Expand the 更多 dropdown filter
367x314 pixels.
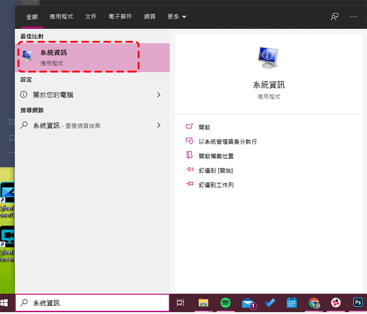coord(177,17)
